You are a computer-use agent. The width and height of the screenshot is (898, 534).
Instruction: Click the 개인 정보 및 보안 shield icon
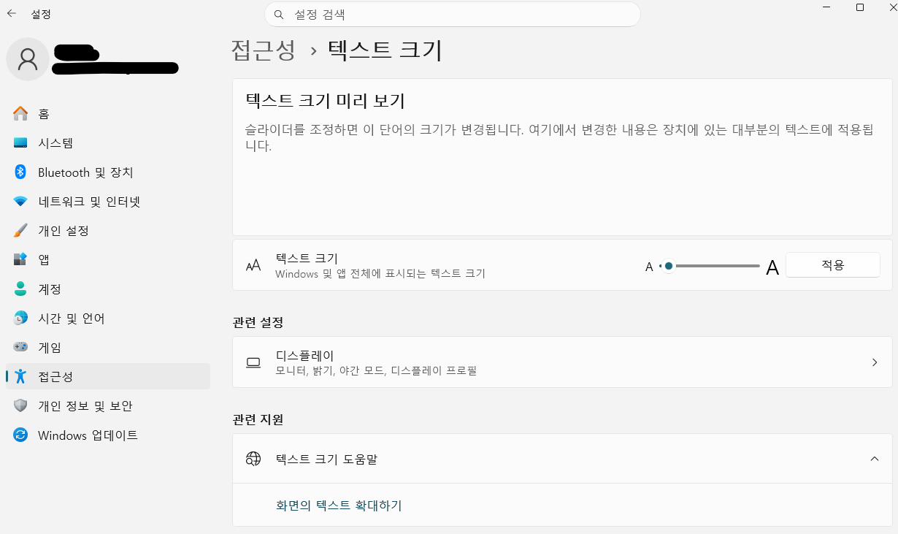20,405
